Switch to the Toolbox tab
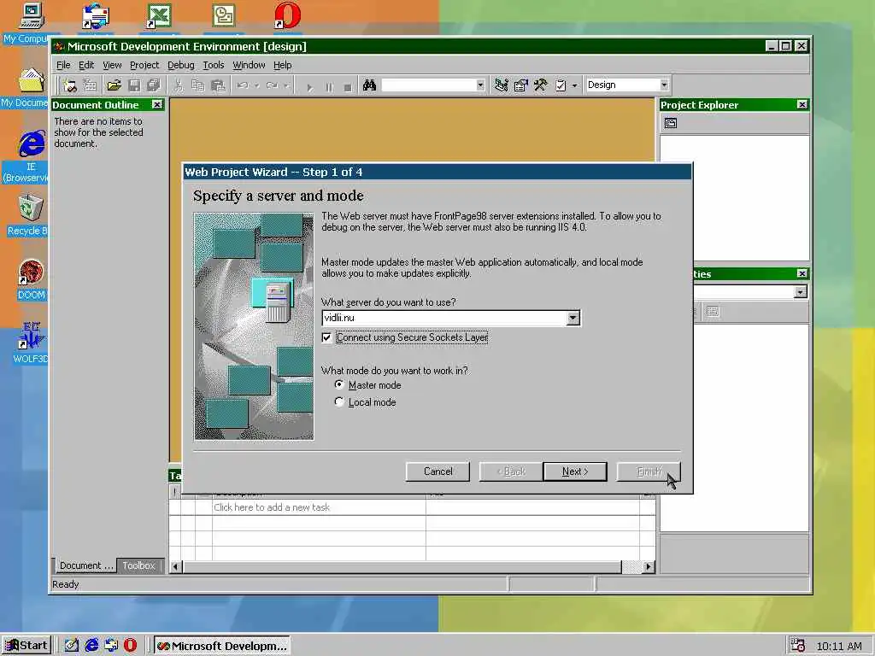The width and height of the screenshot is (875, 656). [x=139, y=565]
